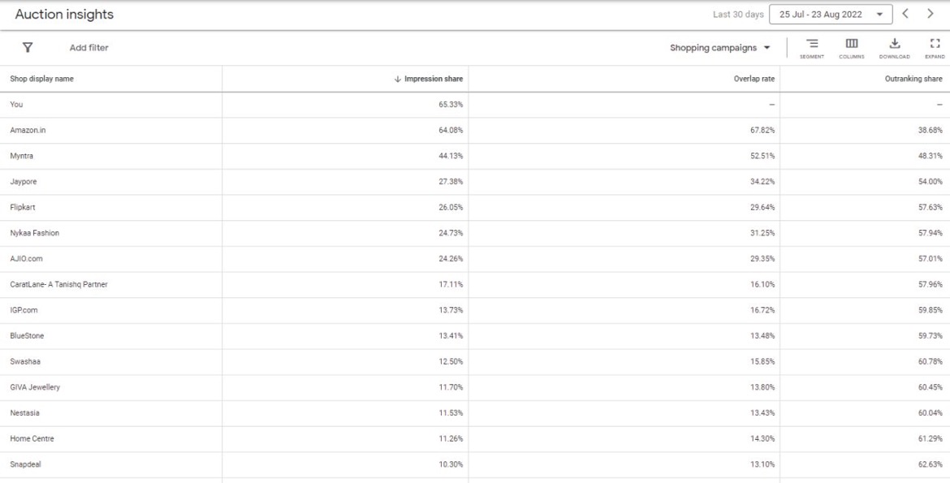Go to the next date range
This screenshot has width=950, height=483.
coord(930,14)
